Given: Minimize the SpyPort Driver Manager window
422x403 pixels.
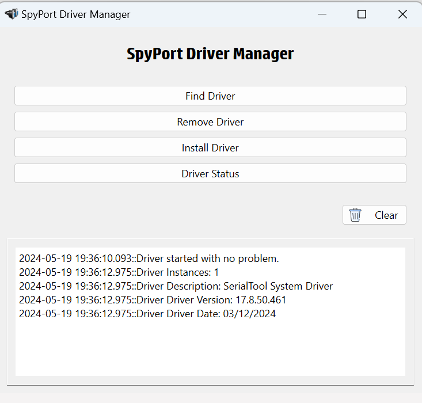Looking at the screenshot, I should [322, 14].
